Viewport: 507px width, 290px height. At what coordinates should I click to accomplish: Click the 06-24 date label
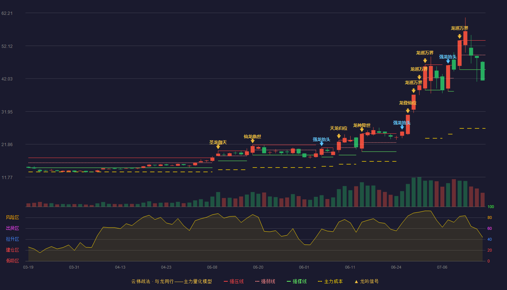pos(396,267)
